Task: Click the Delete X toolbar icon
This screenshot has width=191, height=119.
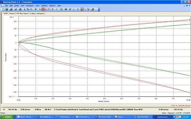Action: pos(36,9)
